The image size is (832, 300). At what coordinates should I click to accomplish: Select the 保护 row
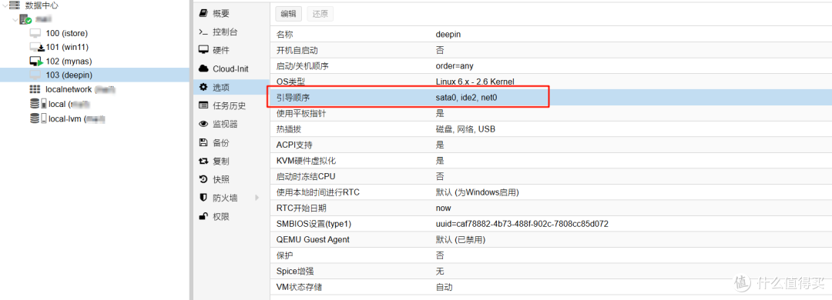(x=551, y=255)
